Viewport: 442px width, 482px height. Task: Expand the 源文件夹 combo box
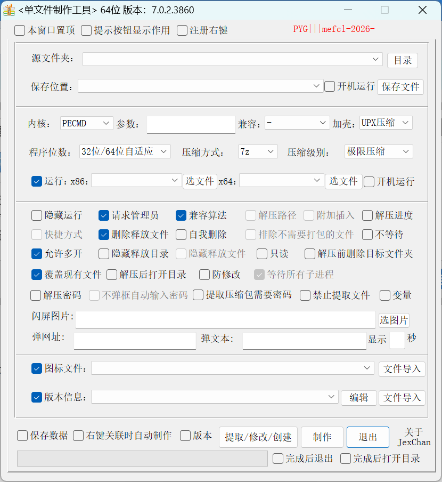pos(233,59)
